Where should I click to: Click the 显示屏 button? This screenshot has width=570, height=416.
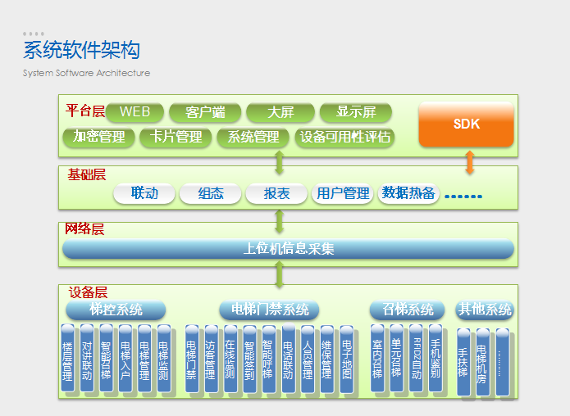pyautogui.click(x=356, y=112)
